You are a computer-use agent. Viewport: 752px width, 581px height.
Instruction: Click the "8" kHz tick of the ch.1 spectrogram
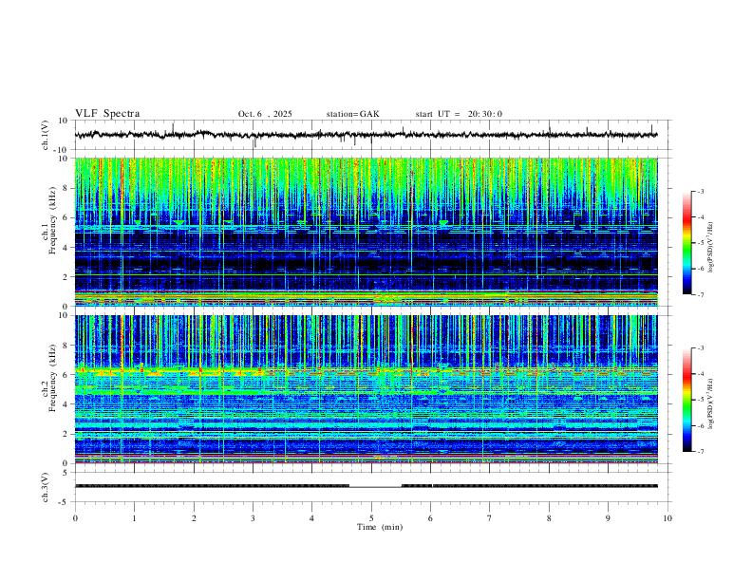[x=66, y=188]
